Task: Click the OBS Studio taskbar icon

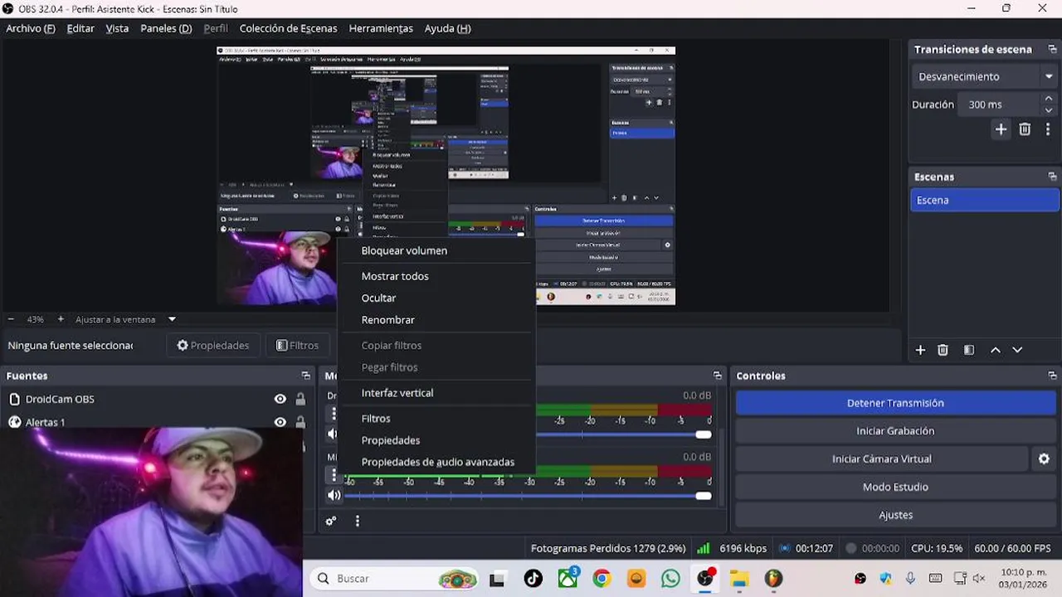Action: click(705, 579)
